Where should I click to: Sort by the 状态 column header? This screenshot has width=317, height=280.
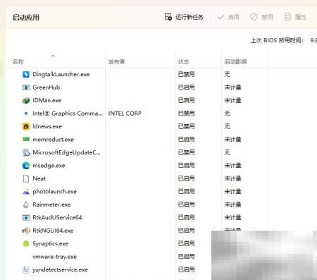tap(183, 62)
